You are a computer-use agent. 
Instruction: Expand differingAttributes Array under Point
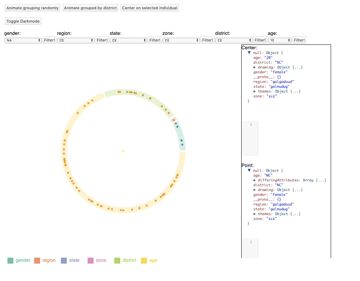(255, 180)
